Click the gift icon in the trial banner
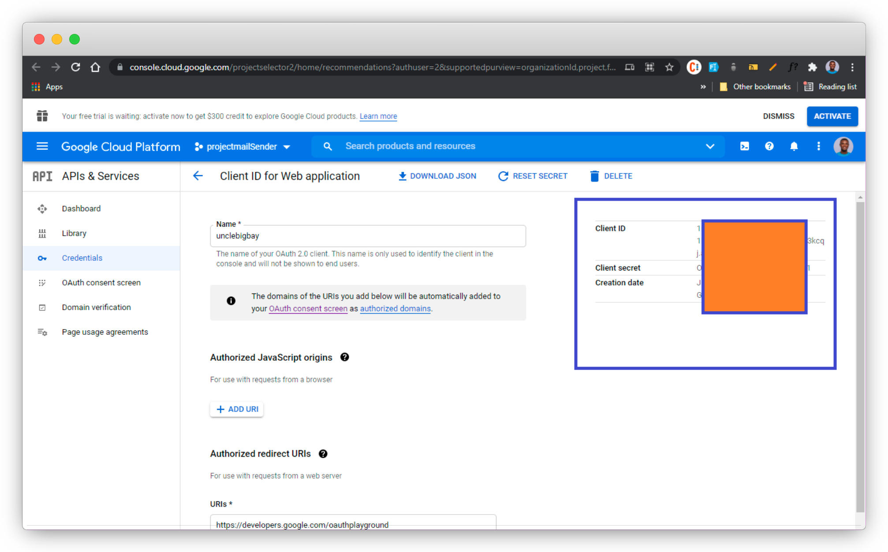888x552 pixels. click(x=42, y=116)
